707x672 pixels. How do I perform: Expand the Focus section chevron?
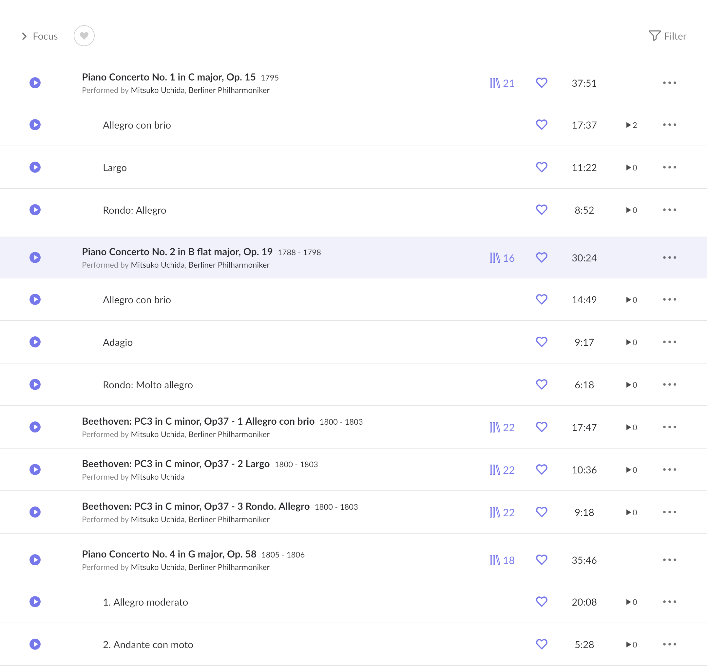(24, 36)
